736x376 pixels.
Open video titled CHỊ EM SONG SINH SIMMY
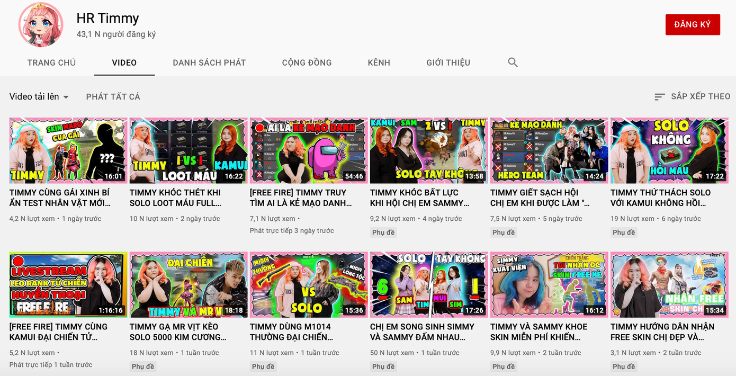click(424, 332)
